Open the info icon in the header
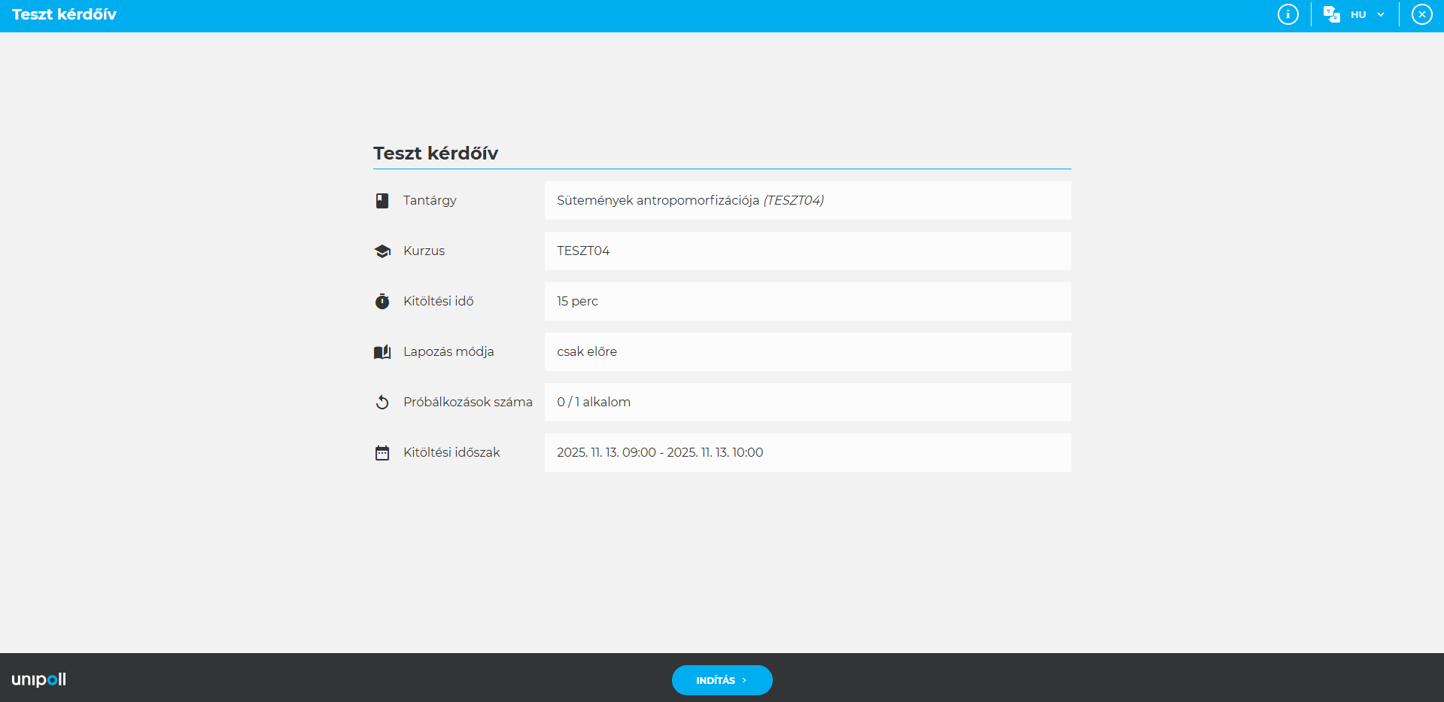This screenshot has height=702, width=1444. tap(1287, 14)
